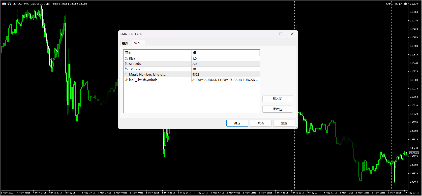Click the type icon beside SL Ratio

tap(126, 64)
